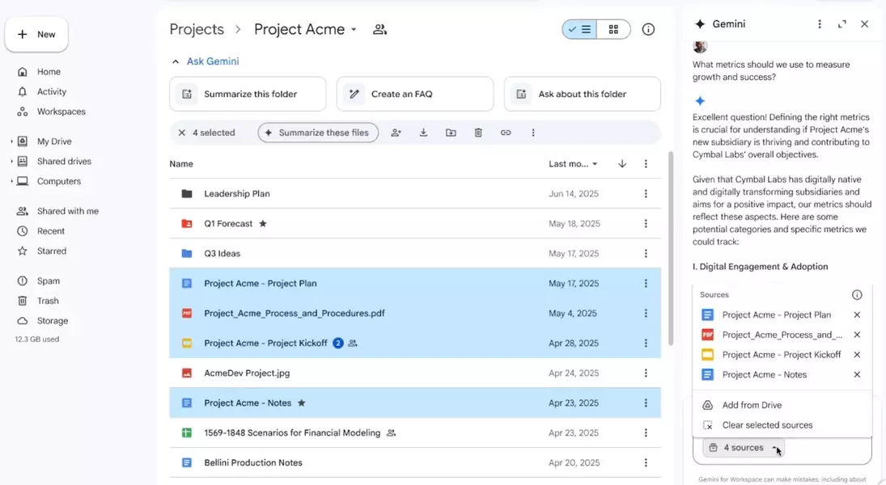886x485 pixels.
Task: Clear the 4 selected files
Action: 182,133
